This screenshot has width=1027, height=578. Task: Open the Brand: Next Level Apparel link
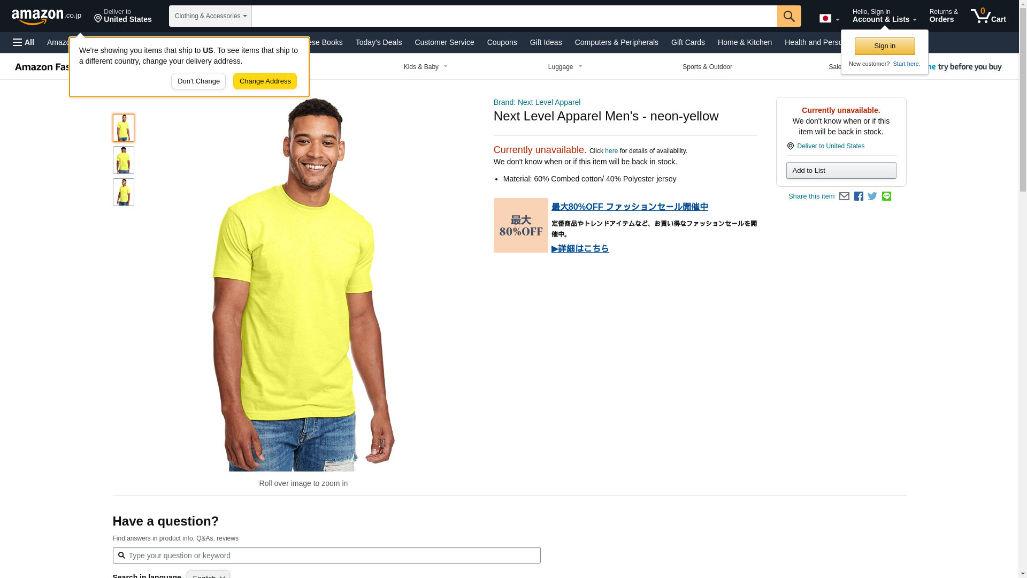[537, 102]
